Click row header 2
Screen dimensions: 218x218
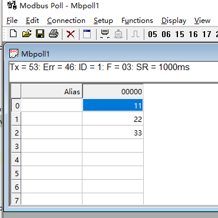pyautogui.click(x=16, y=133)
